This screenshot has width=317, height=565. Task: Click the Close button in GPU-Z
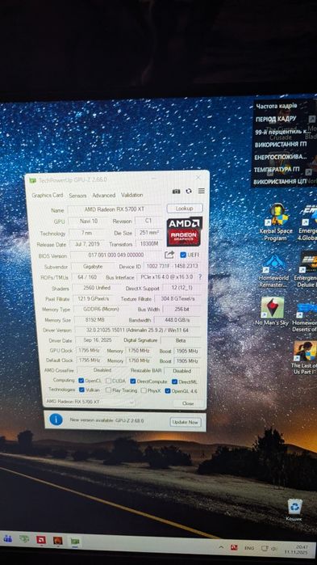[x=188, y=403]
